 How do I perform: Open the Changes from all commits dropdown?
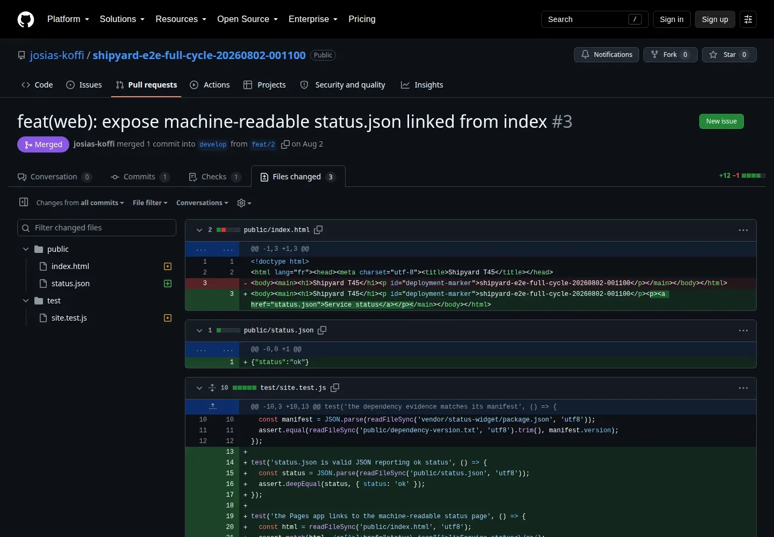tap(80, 203)
